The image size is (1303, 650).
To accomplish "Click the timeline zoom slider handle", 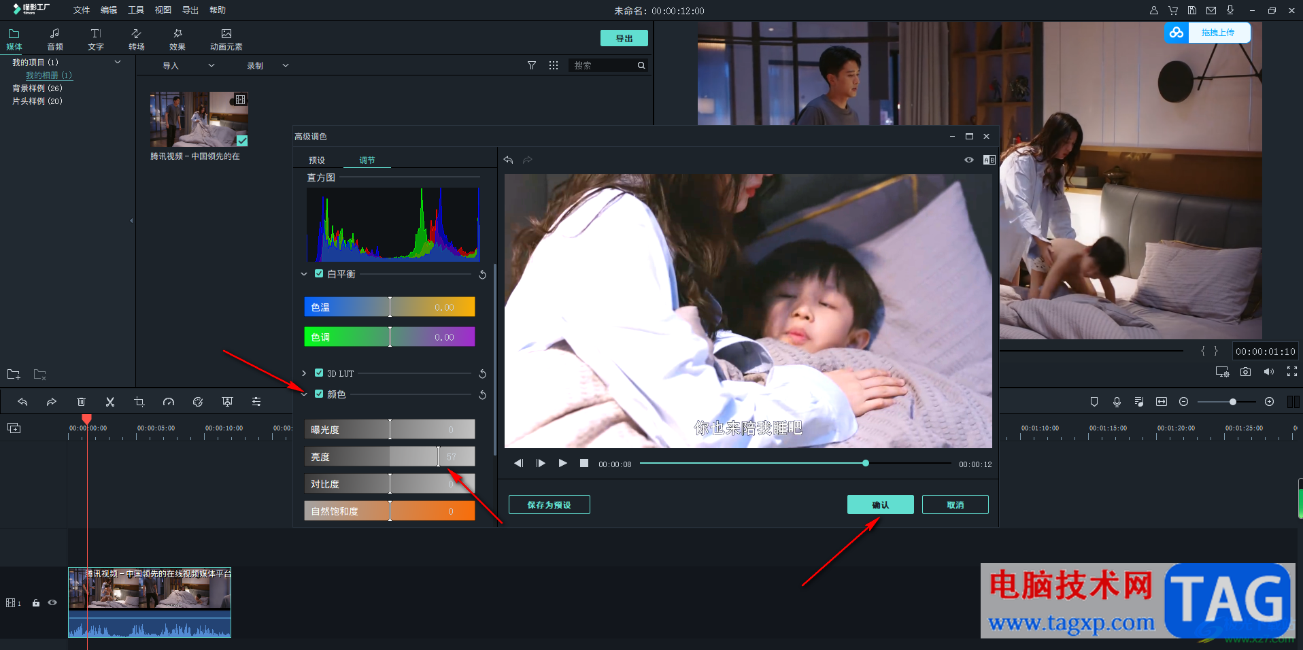I will click(x=1232, y=402).
